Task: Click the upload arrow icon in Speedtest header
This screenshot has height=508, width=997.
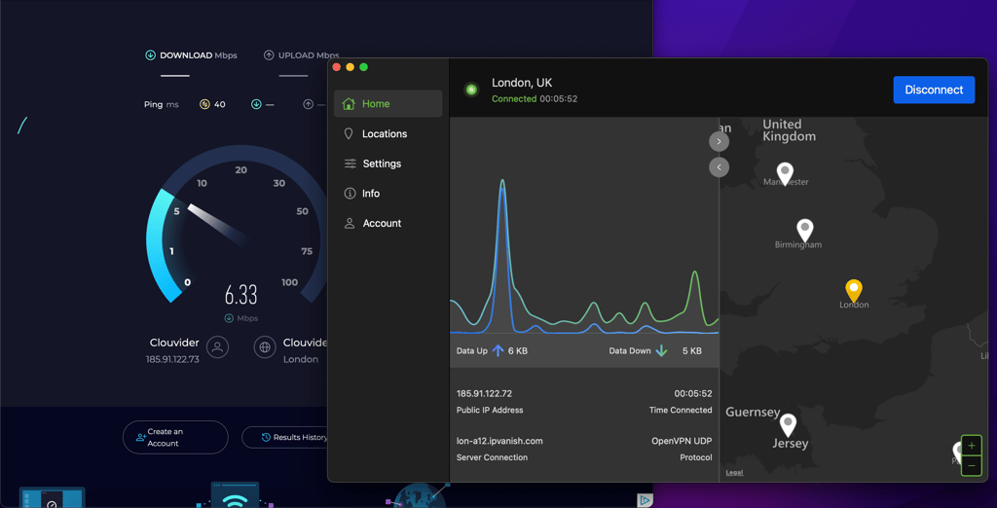Action: coord(269,55)
